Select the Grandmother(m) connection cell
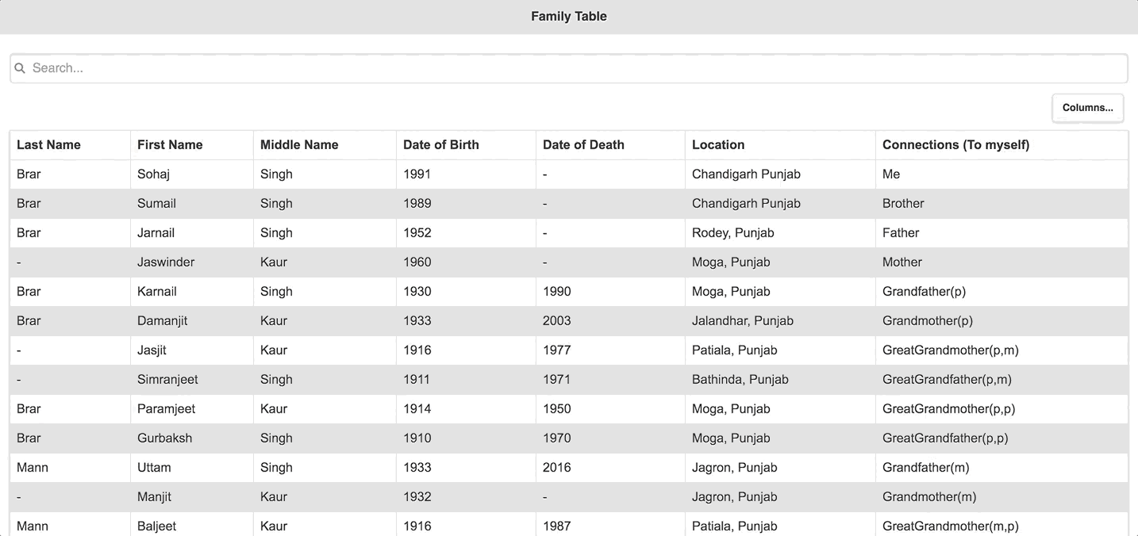 928,497
